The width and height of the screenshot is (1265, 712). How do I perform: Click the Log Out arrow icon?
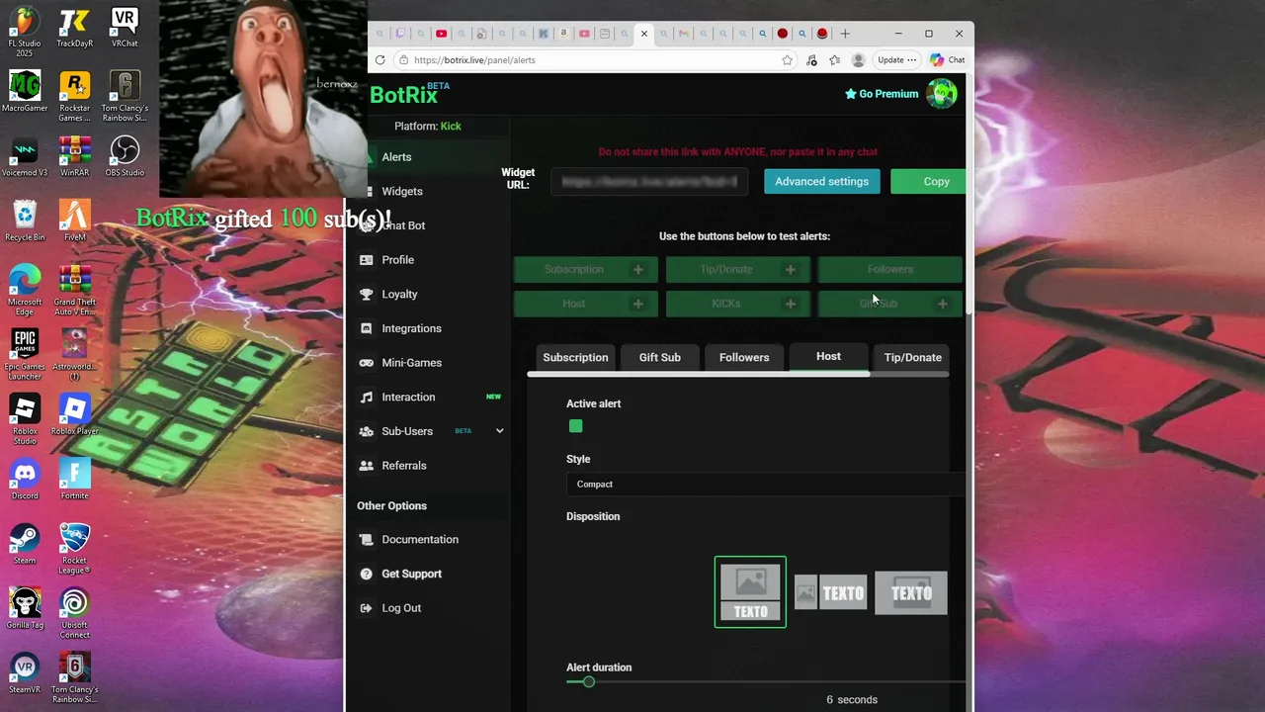367,608
